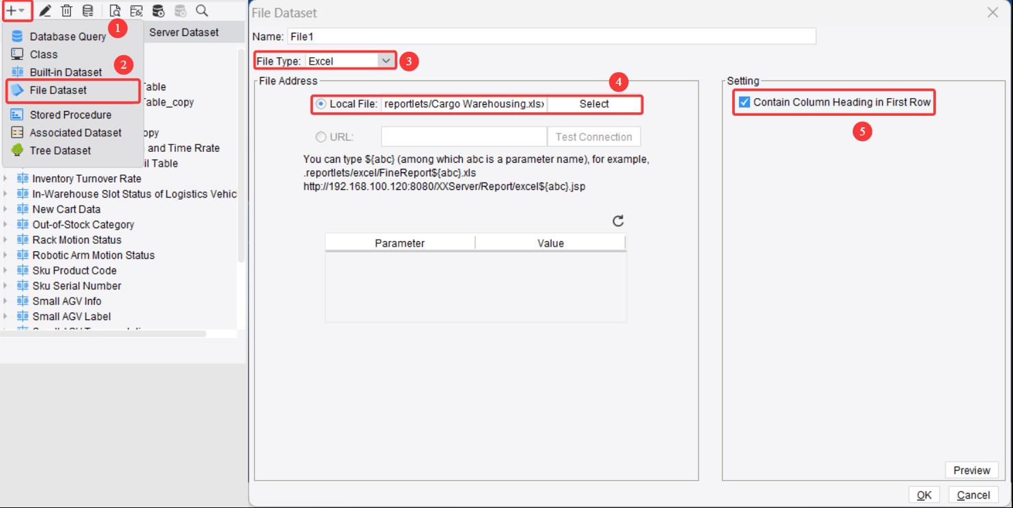Click the refresh parameters icon
This screenshot has width=1013, height=508.
click(x=618, y=221)
